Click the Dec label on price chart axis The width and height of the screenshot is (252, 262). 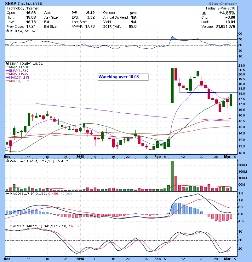point(7,157)
